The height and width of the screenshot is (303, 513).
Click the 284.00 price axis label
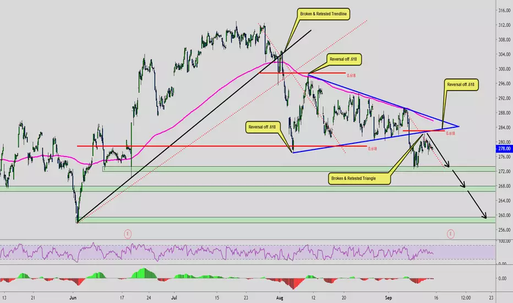tap(504, 127)
